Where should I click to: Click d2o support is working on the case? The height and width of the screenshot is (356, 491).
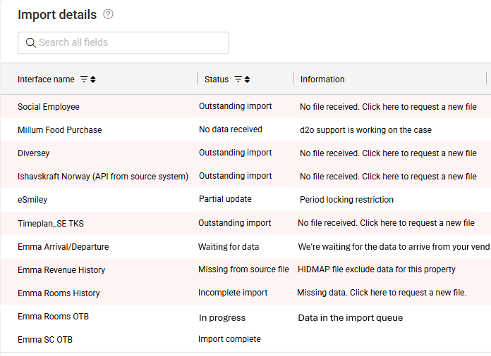coord(365,130)
